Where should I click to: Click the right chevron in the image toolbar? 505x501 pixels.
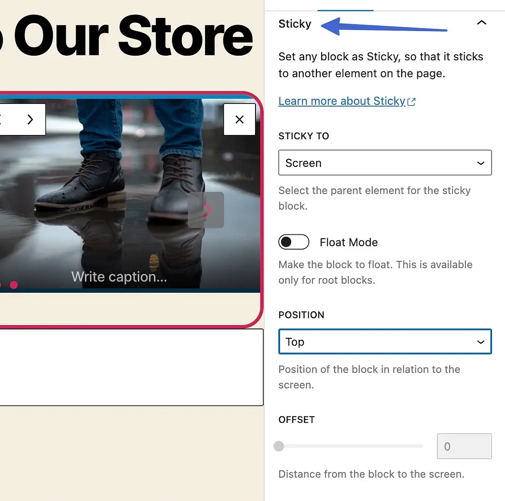click(30, 120)
